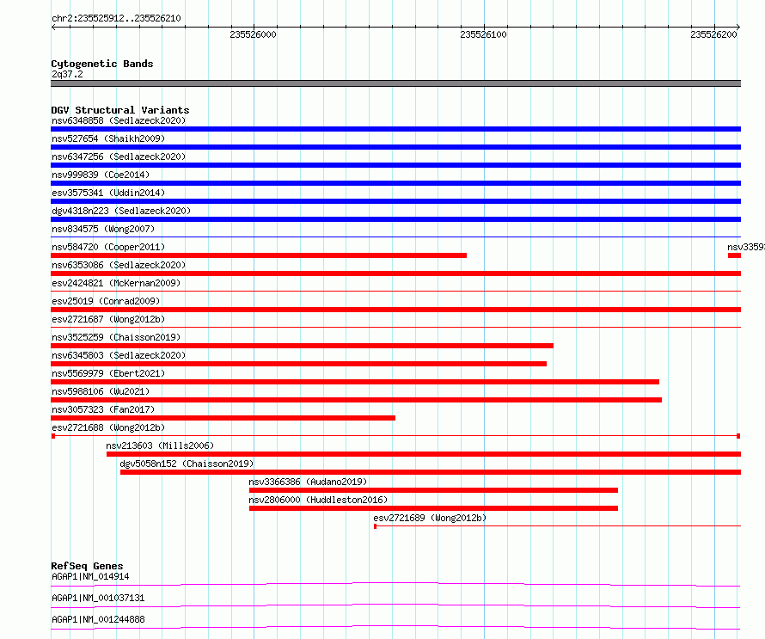Open variant nsv213603 (Mills2006)
The image size is (765, 639).
click(x=160, y=445)
